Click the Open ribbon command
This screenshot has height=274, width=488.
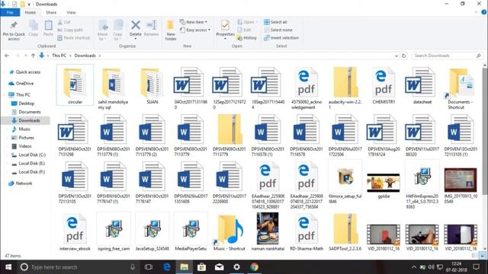[x=247, y=22]
